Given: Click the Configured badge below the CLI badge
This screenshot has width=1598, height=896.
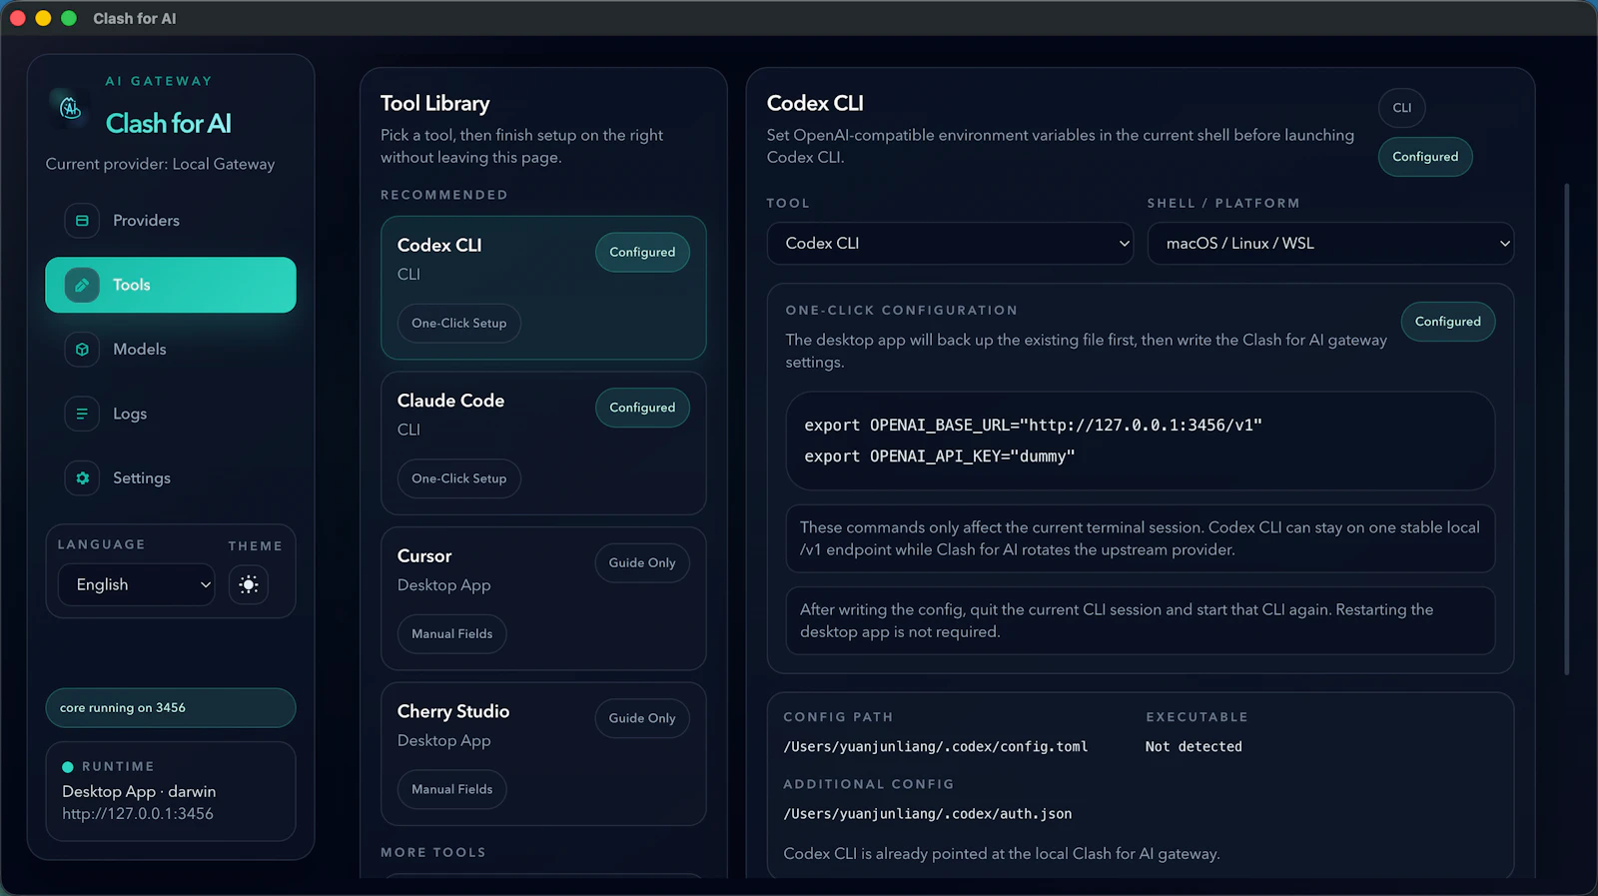Looking at the screenshot, I should pos(1425,157).
